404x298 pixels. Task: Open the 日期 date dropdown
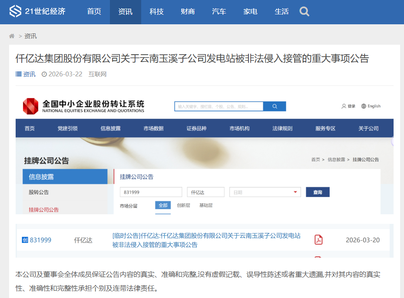coord(265,192)
